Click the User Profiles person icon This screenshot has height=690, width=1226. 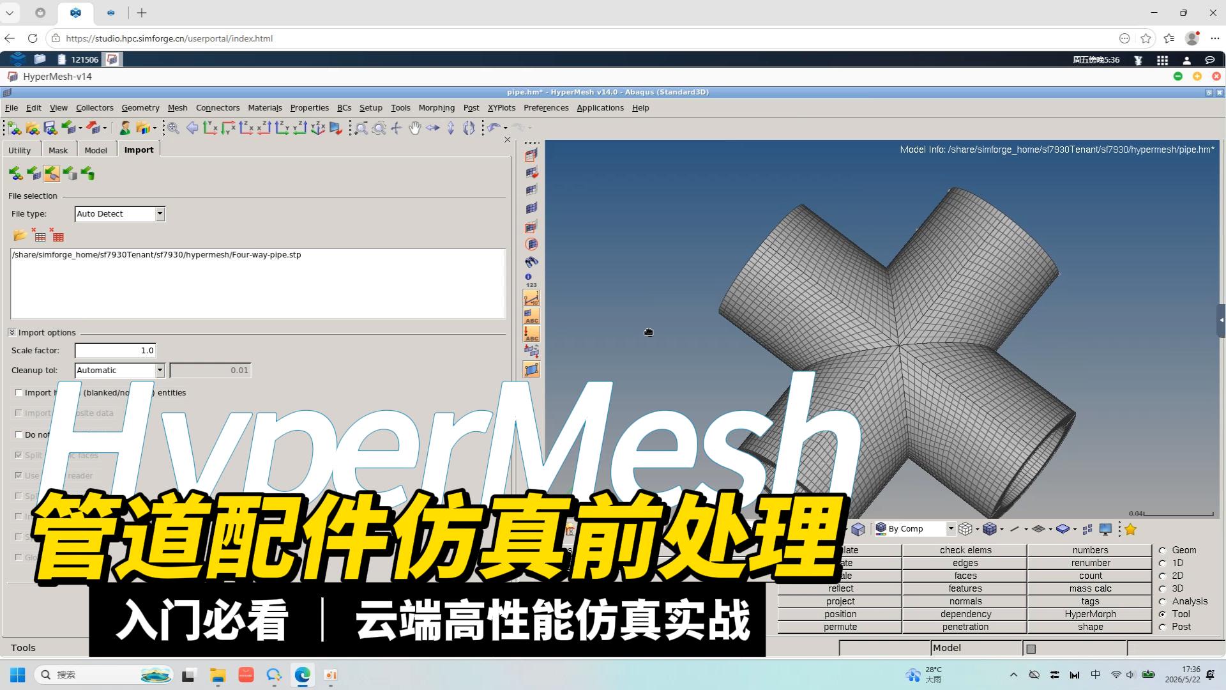point(125,128)
